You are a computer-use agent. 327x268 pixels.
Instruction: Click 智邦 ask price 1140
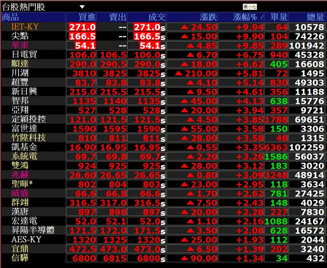click(115, 101)
